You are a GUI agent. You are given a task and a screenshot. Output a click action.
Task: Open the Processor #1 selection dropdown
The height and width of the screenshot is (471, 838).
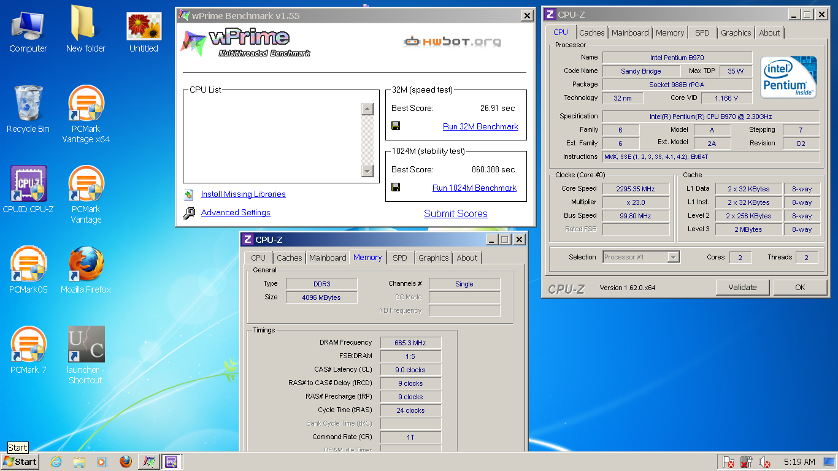click(x=641, y=257)
